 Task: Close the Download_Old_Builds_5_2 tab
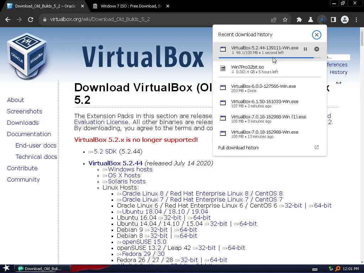[x=82, y=6]
